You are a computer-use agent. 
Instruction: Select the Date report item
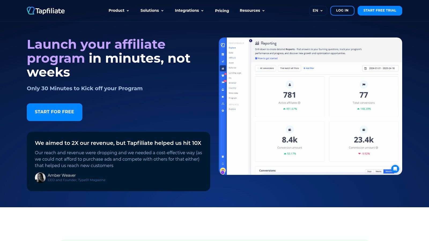pos(231,53)
